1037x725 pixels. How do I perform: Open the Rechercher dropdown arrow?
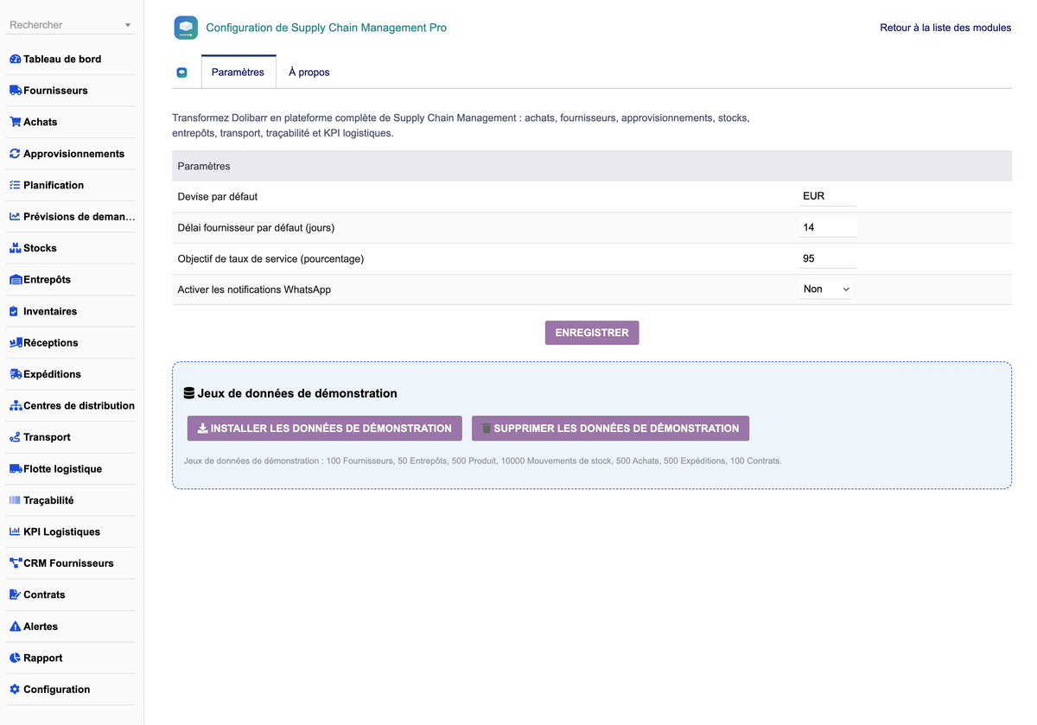coord(128,25)
